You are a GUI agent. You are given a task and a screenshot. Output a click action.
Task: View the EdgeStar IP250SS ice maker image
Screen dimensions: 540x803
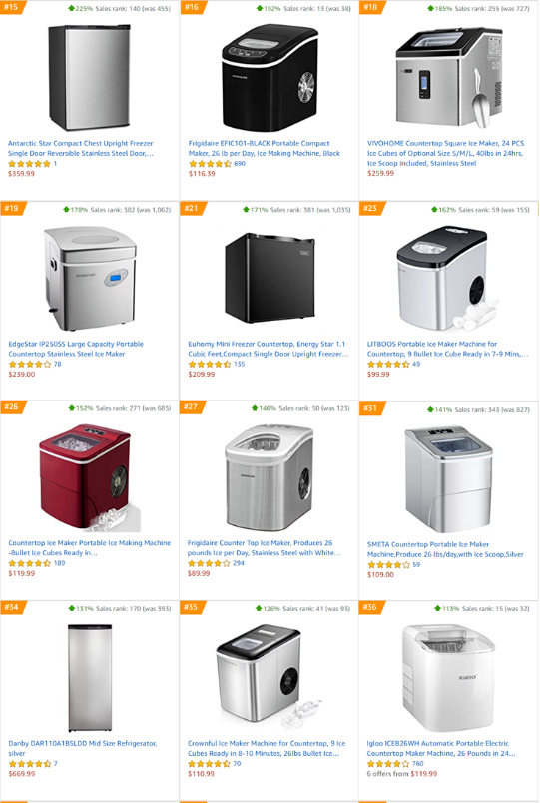[x=90, y=279]
